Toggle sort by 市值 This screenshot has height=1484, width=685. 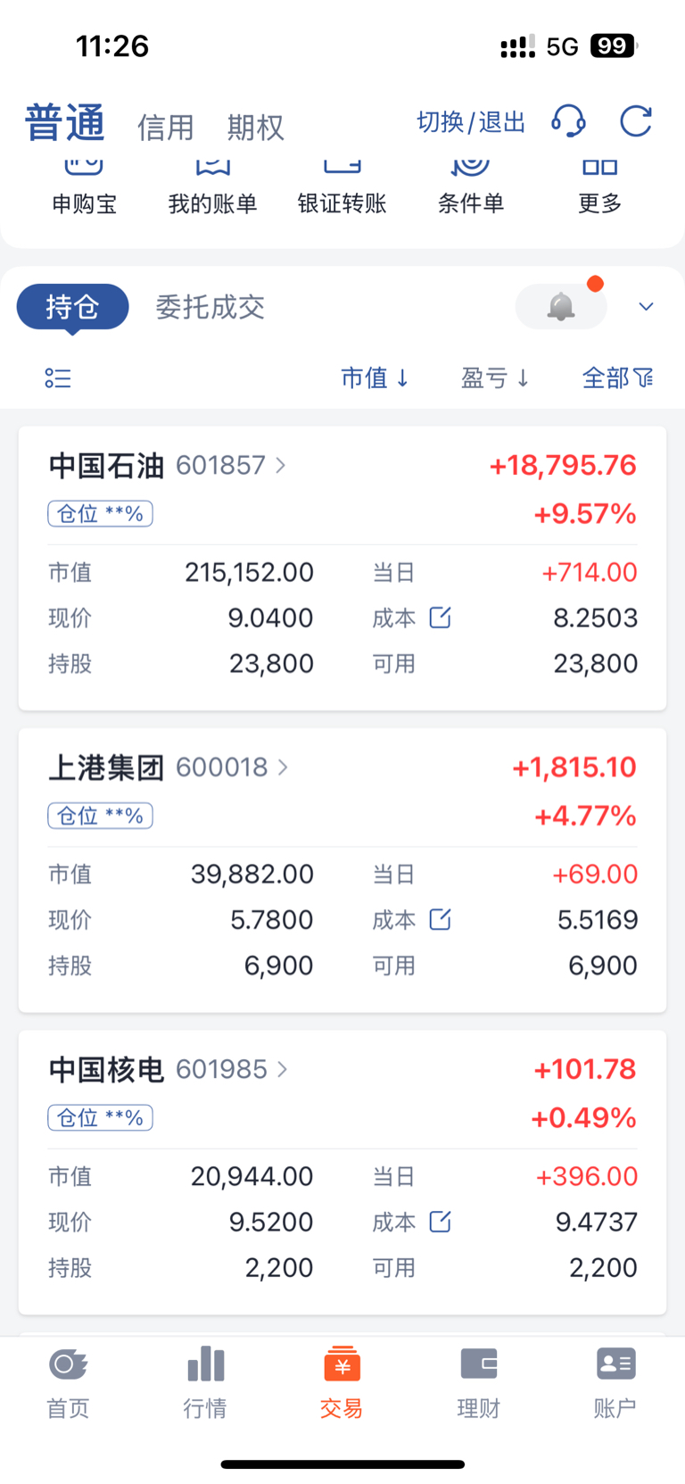(x=375, y=378)
